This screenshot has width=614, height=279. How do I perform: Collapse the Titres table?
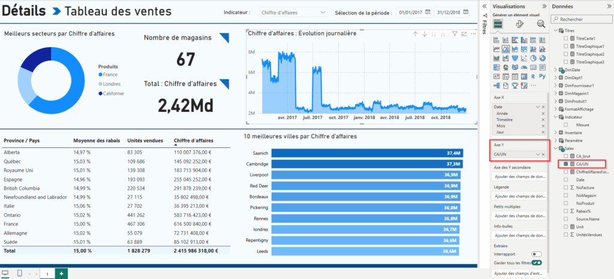click(x=556, y=31)
